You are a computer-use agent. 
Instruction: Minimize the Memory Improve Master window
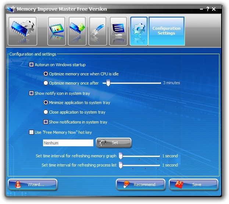pyautogui.click(x=201, y=9)
